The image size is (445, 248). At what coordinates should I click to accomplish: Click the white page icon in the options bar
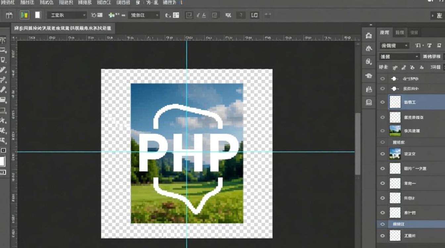(38, 15)
